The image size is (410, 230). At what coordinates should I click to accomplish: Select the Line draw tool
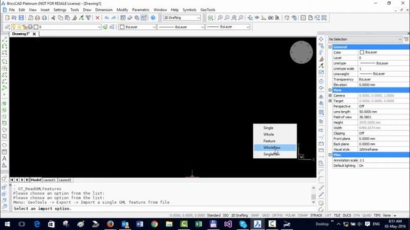pos(4,40)
